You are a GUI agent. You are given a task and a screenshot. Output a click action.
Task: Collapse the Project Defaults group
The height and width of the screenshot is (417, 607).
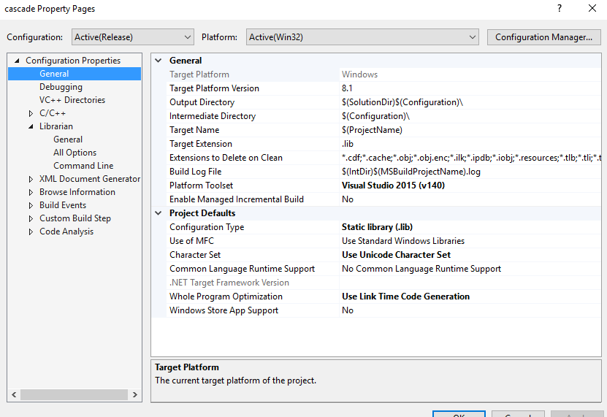tap(158, 213)
